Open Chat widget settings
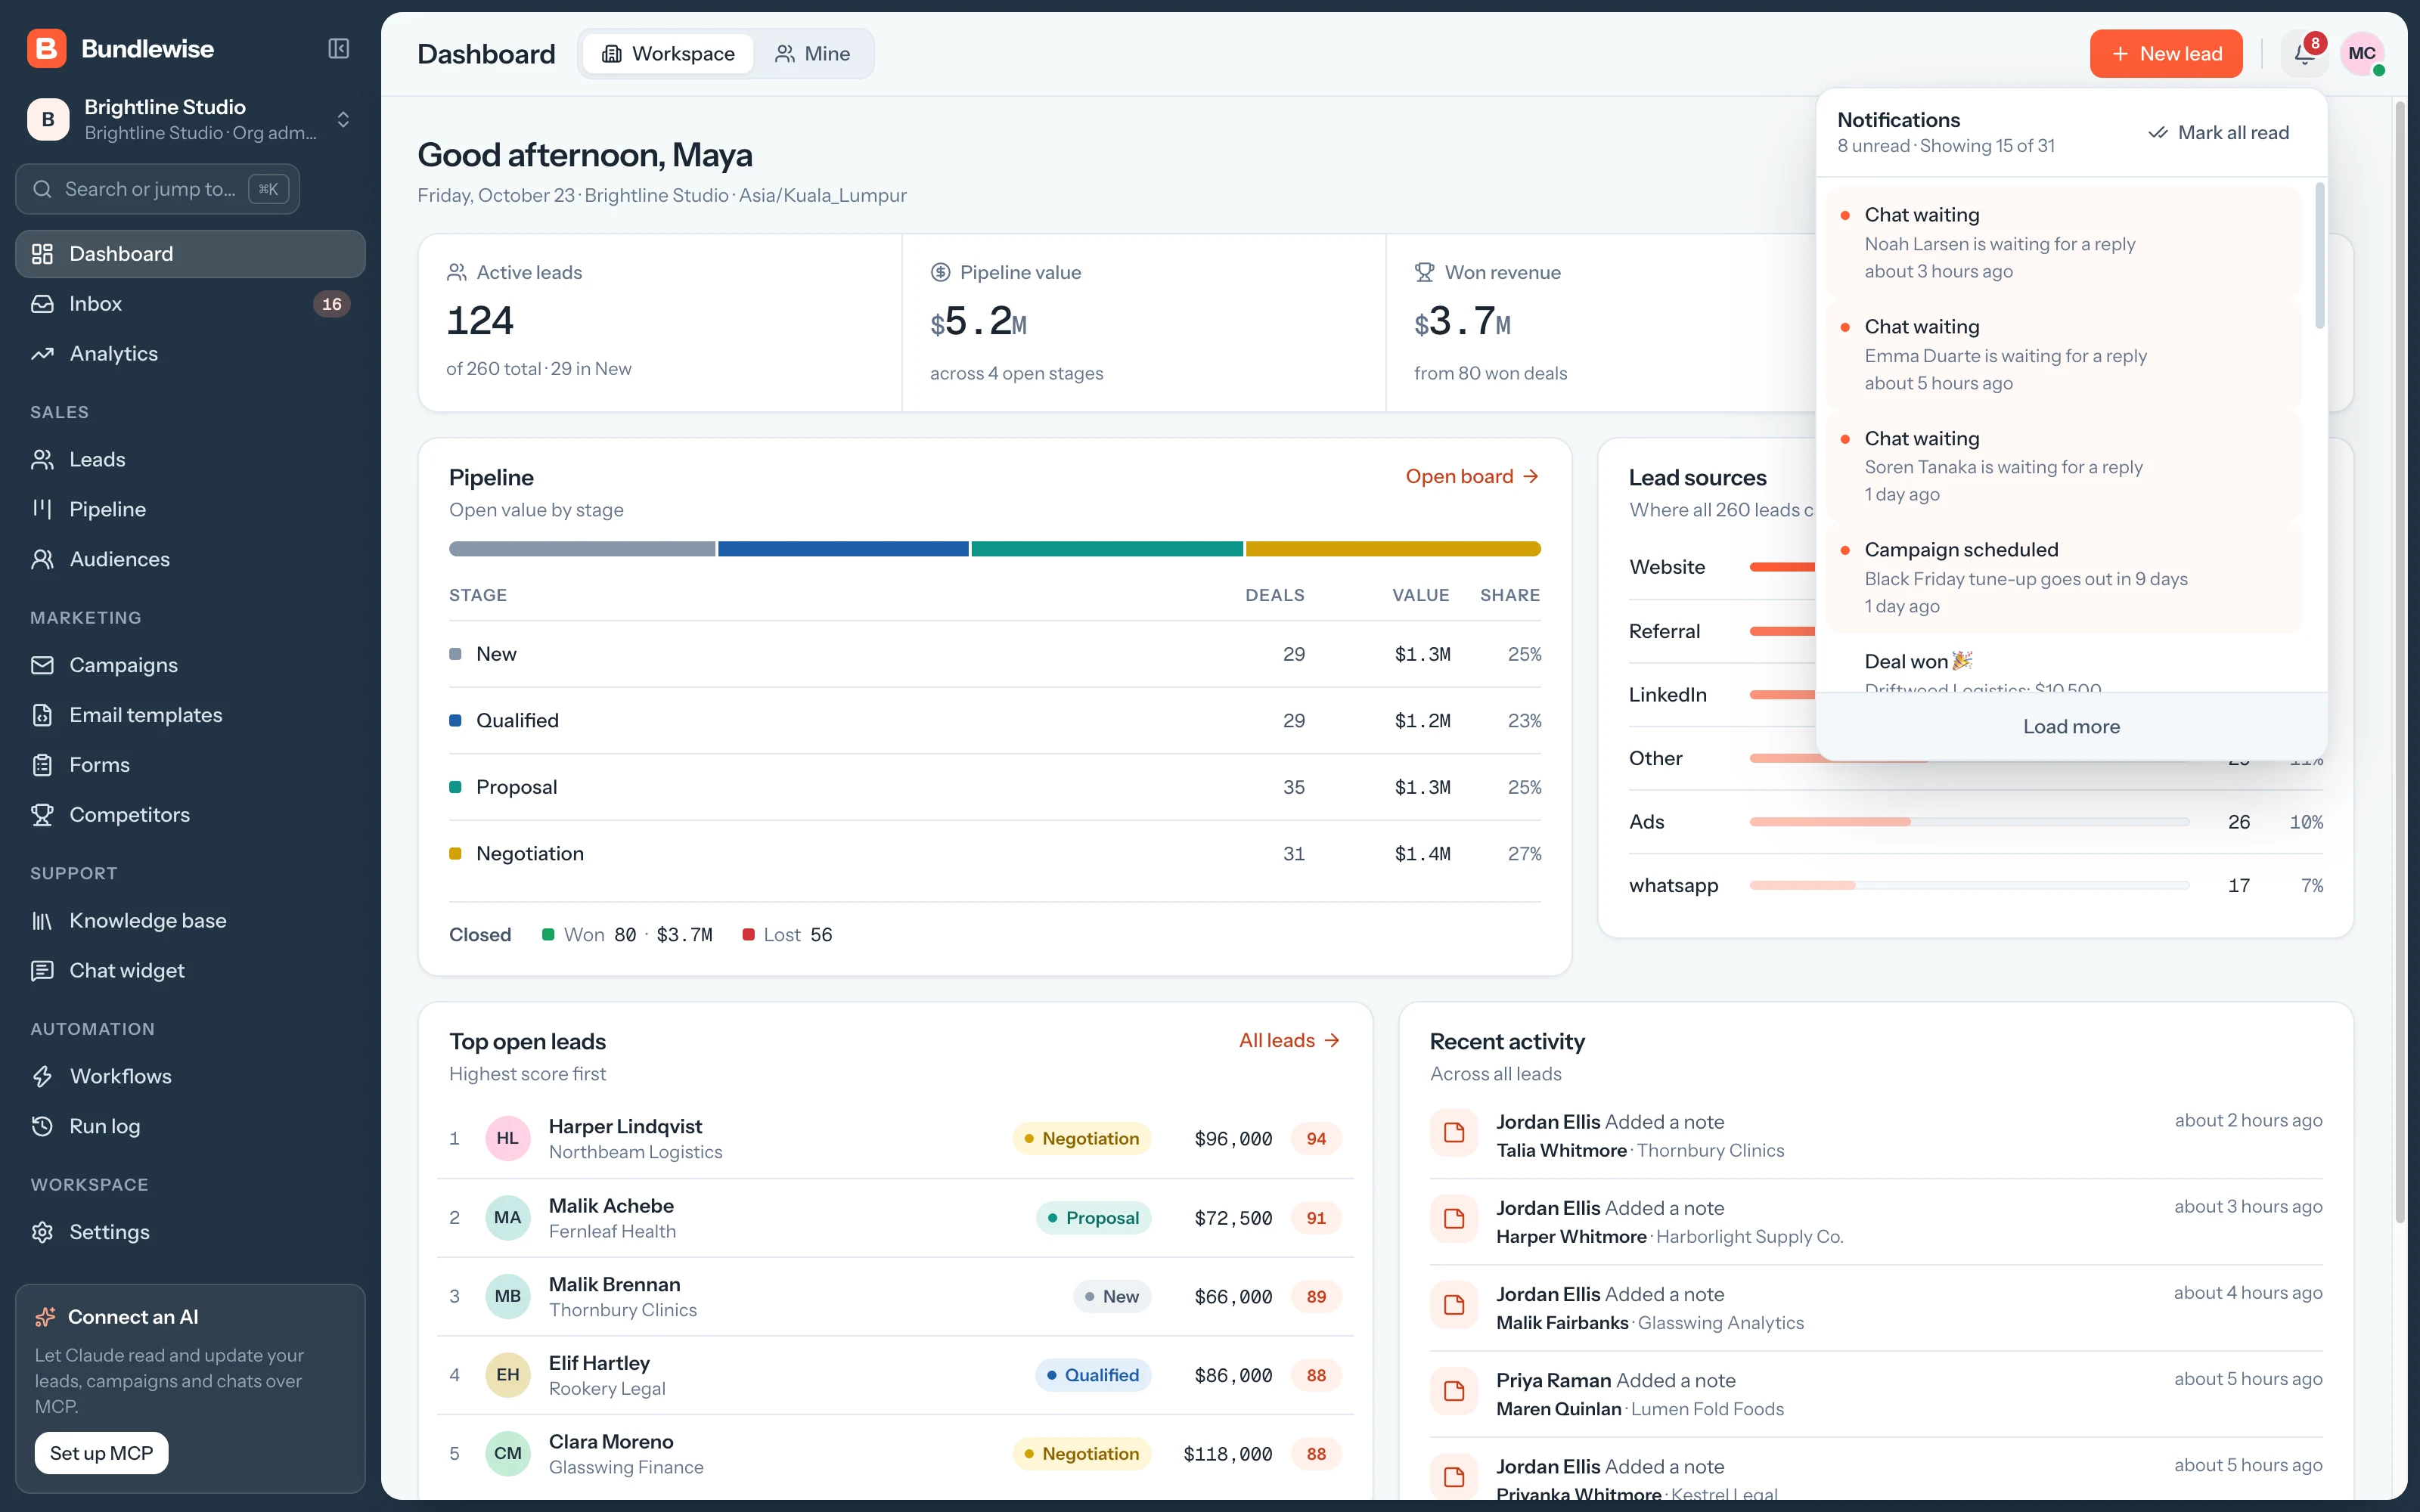The height and width of the screenshot is (1512, 2420). [190, 971]
